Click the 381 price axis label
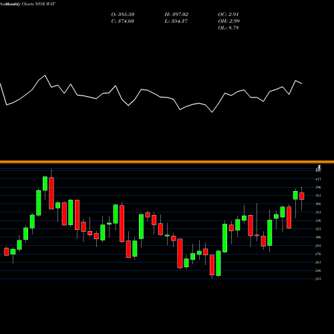This screenshot has width=334, height=334. (318, 196)
